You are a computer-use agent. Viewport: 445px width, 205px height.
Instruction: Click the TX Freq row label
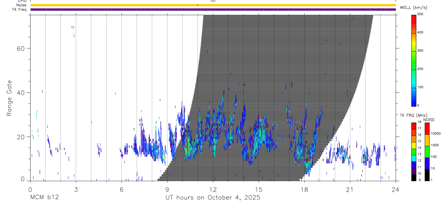coord(20,9)
